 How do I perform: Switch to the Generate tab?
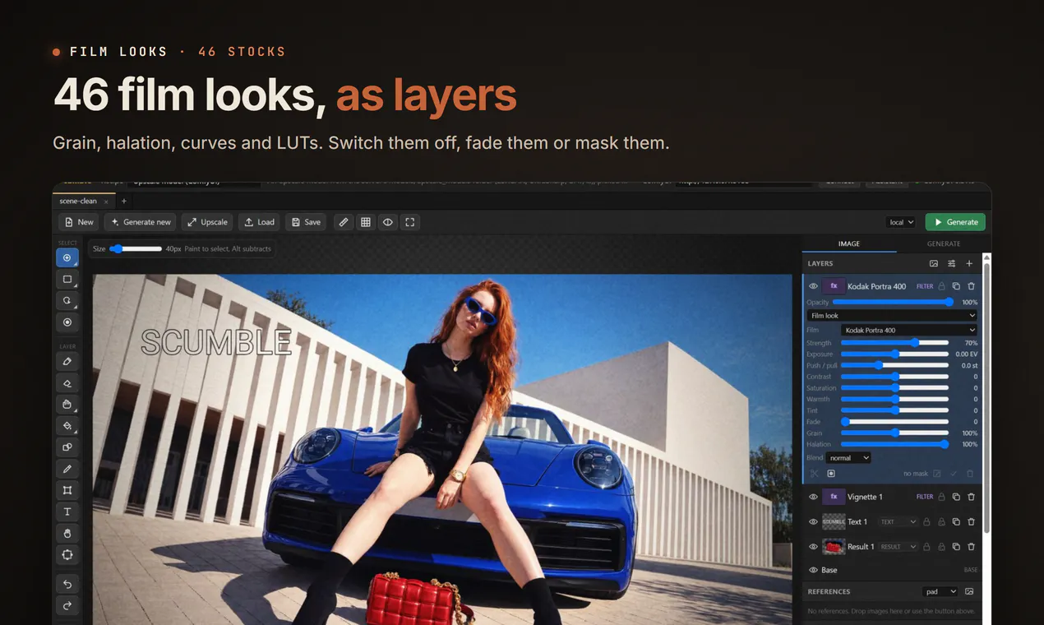[x=944, y=243]
